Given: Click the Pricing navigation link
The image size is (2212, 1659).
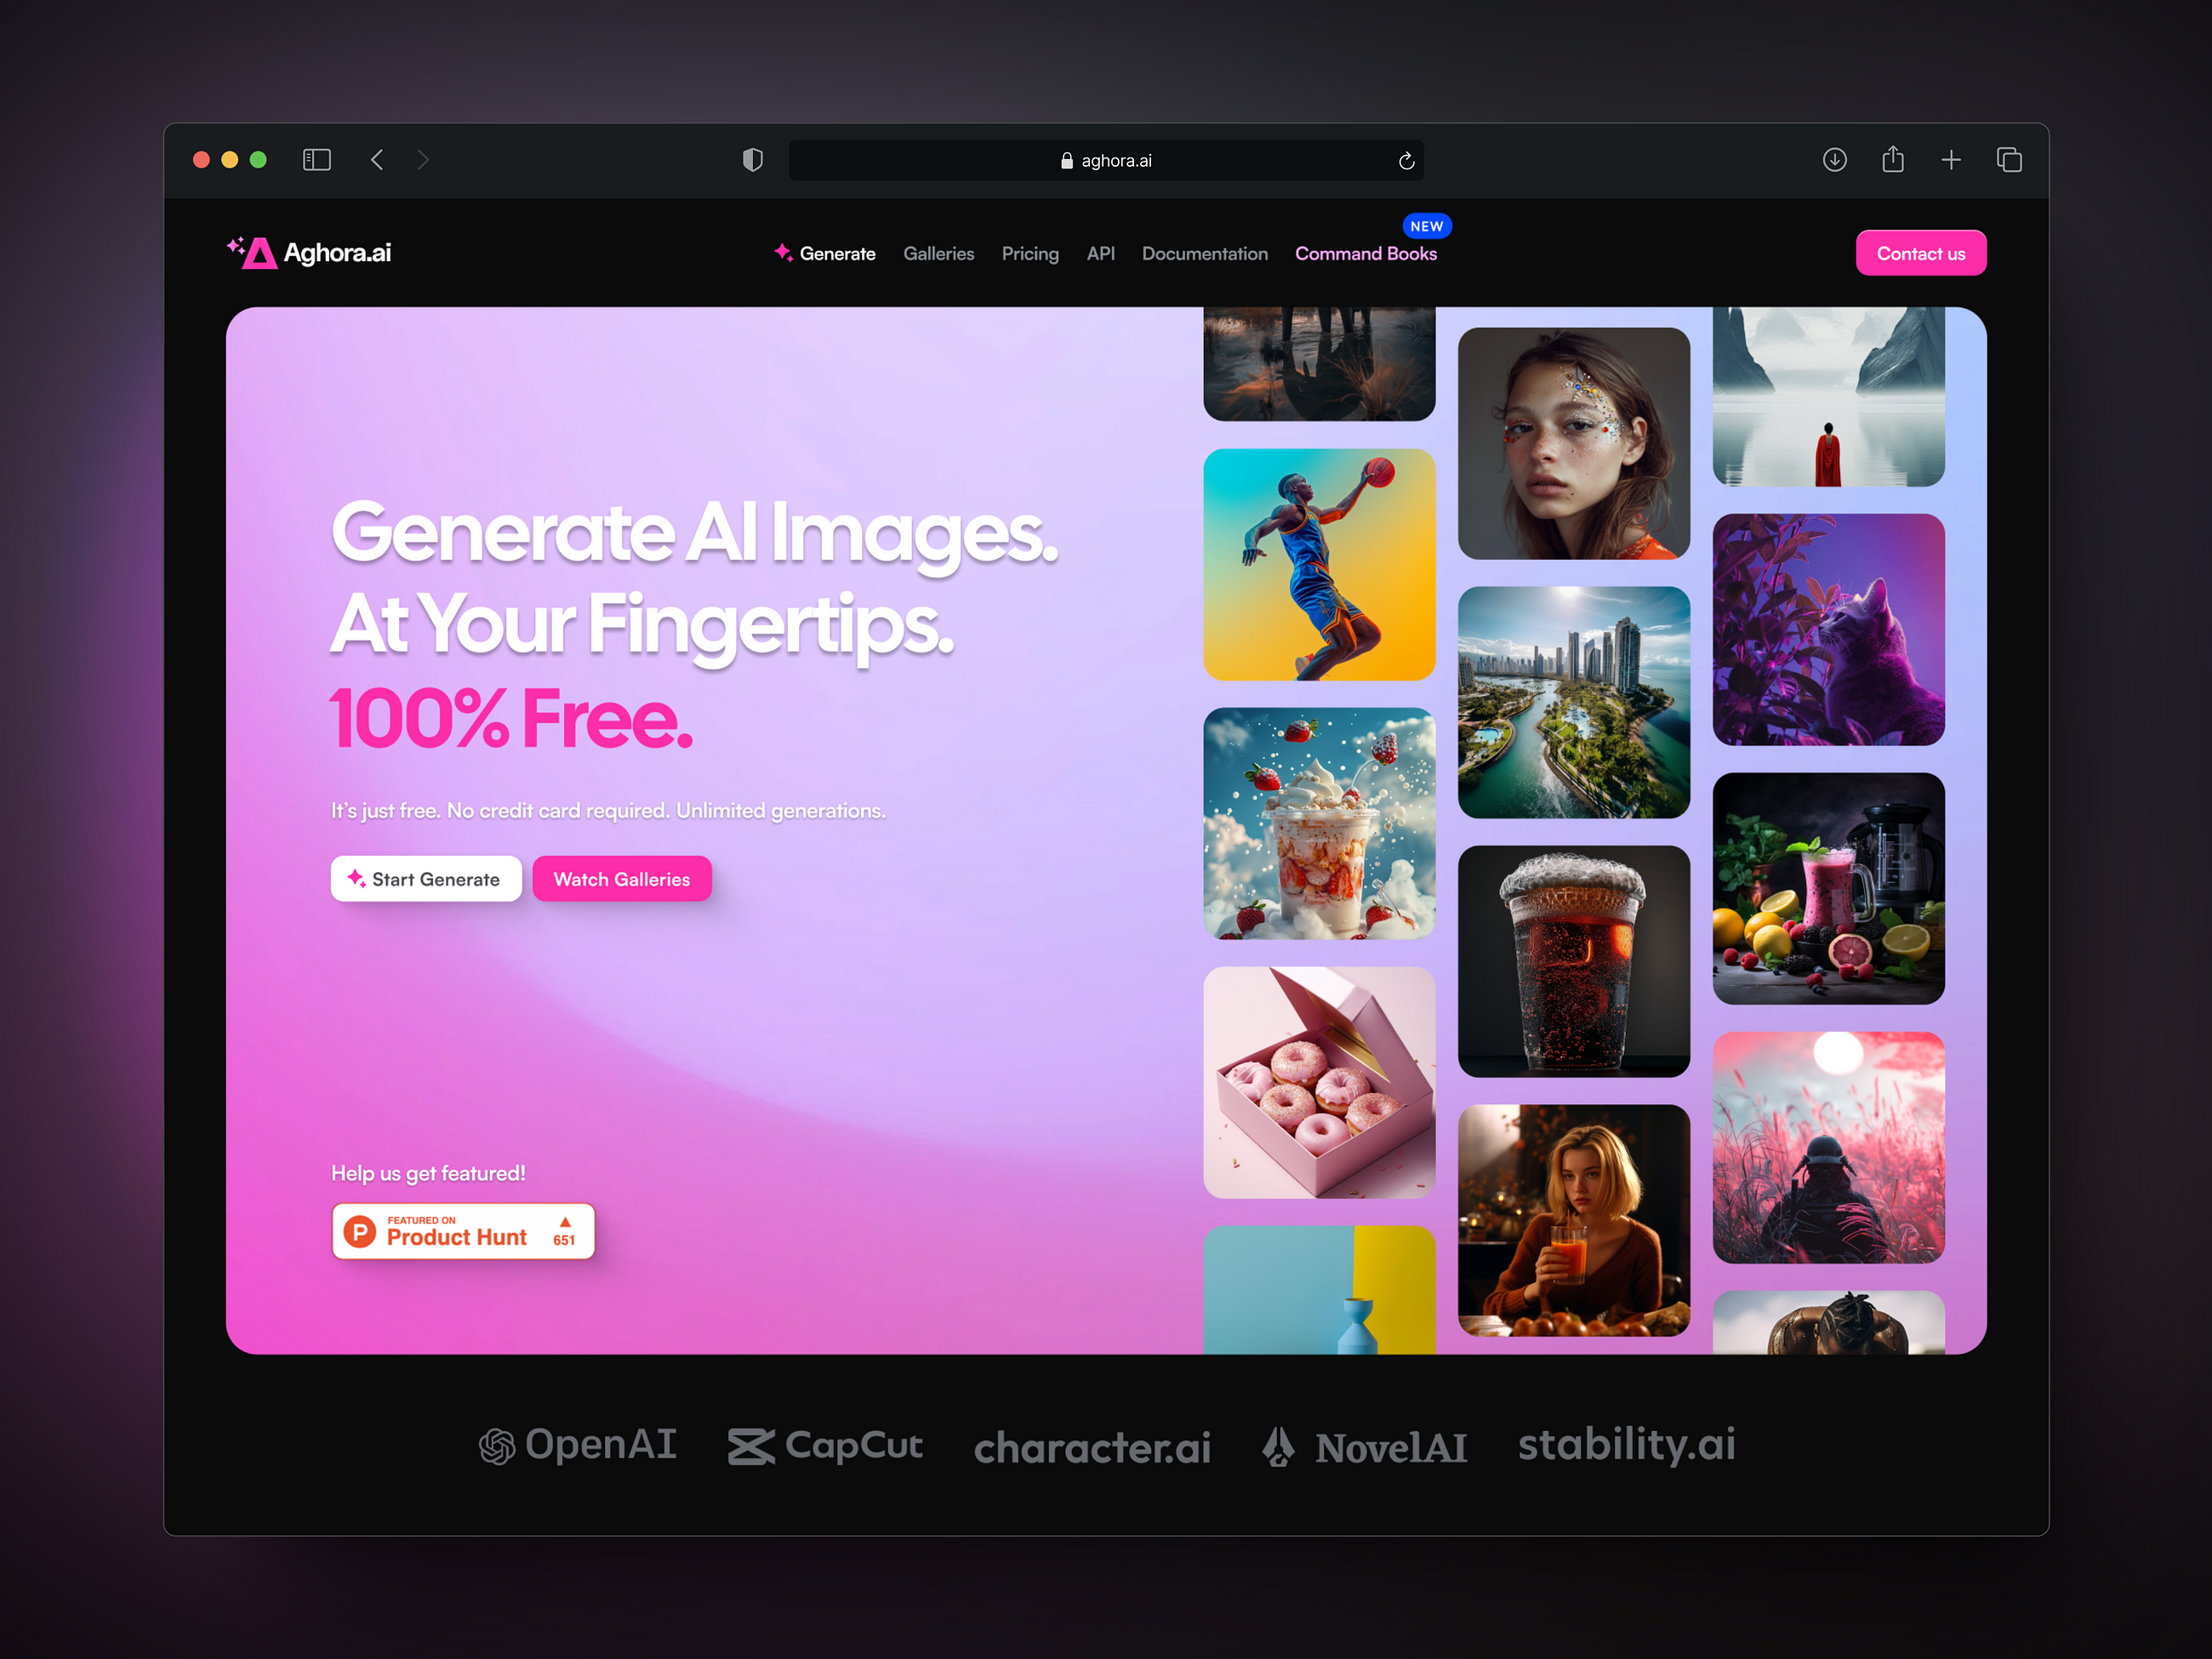Looking at the screenshot, I should tap(1028, 253).
